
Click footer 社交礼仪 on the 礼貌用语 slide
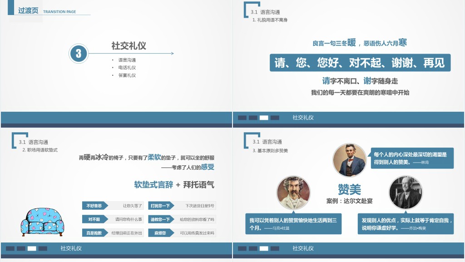tap(303, 118)
